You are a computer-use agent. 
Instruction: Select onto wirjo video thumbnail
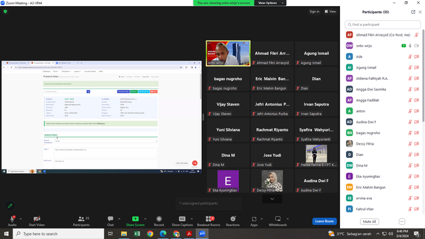click(x=228, y=53)
